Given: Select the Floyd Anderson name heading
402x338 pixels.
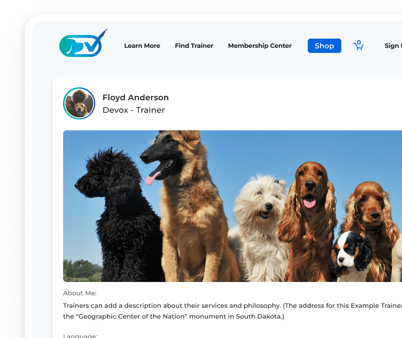Looking at the screenshot, I should (x=135, y=97).
